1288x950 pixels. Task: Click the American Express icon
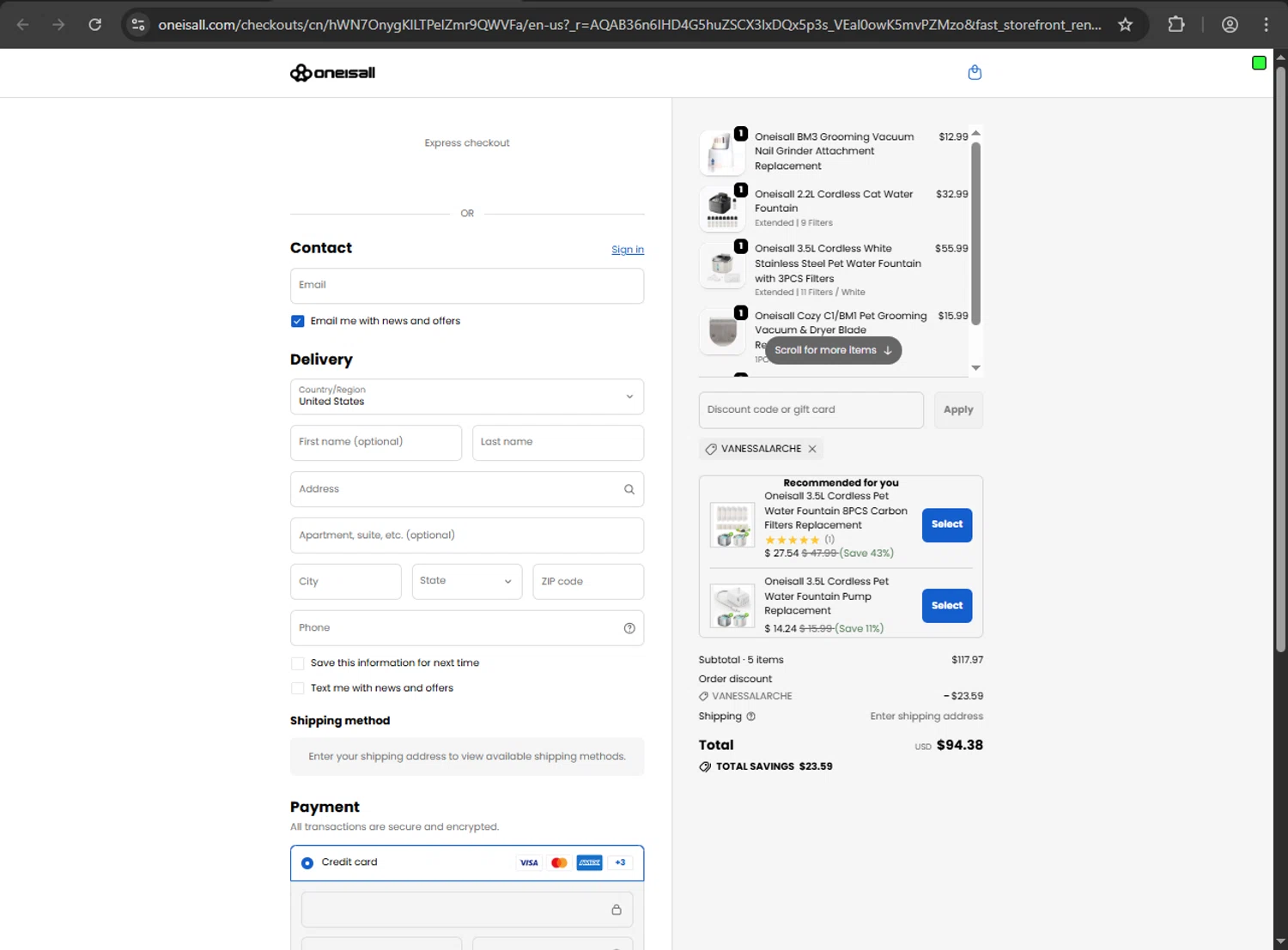point(589,863)
